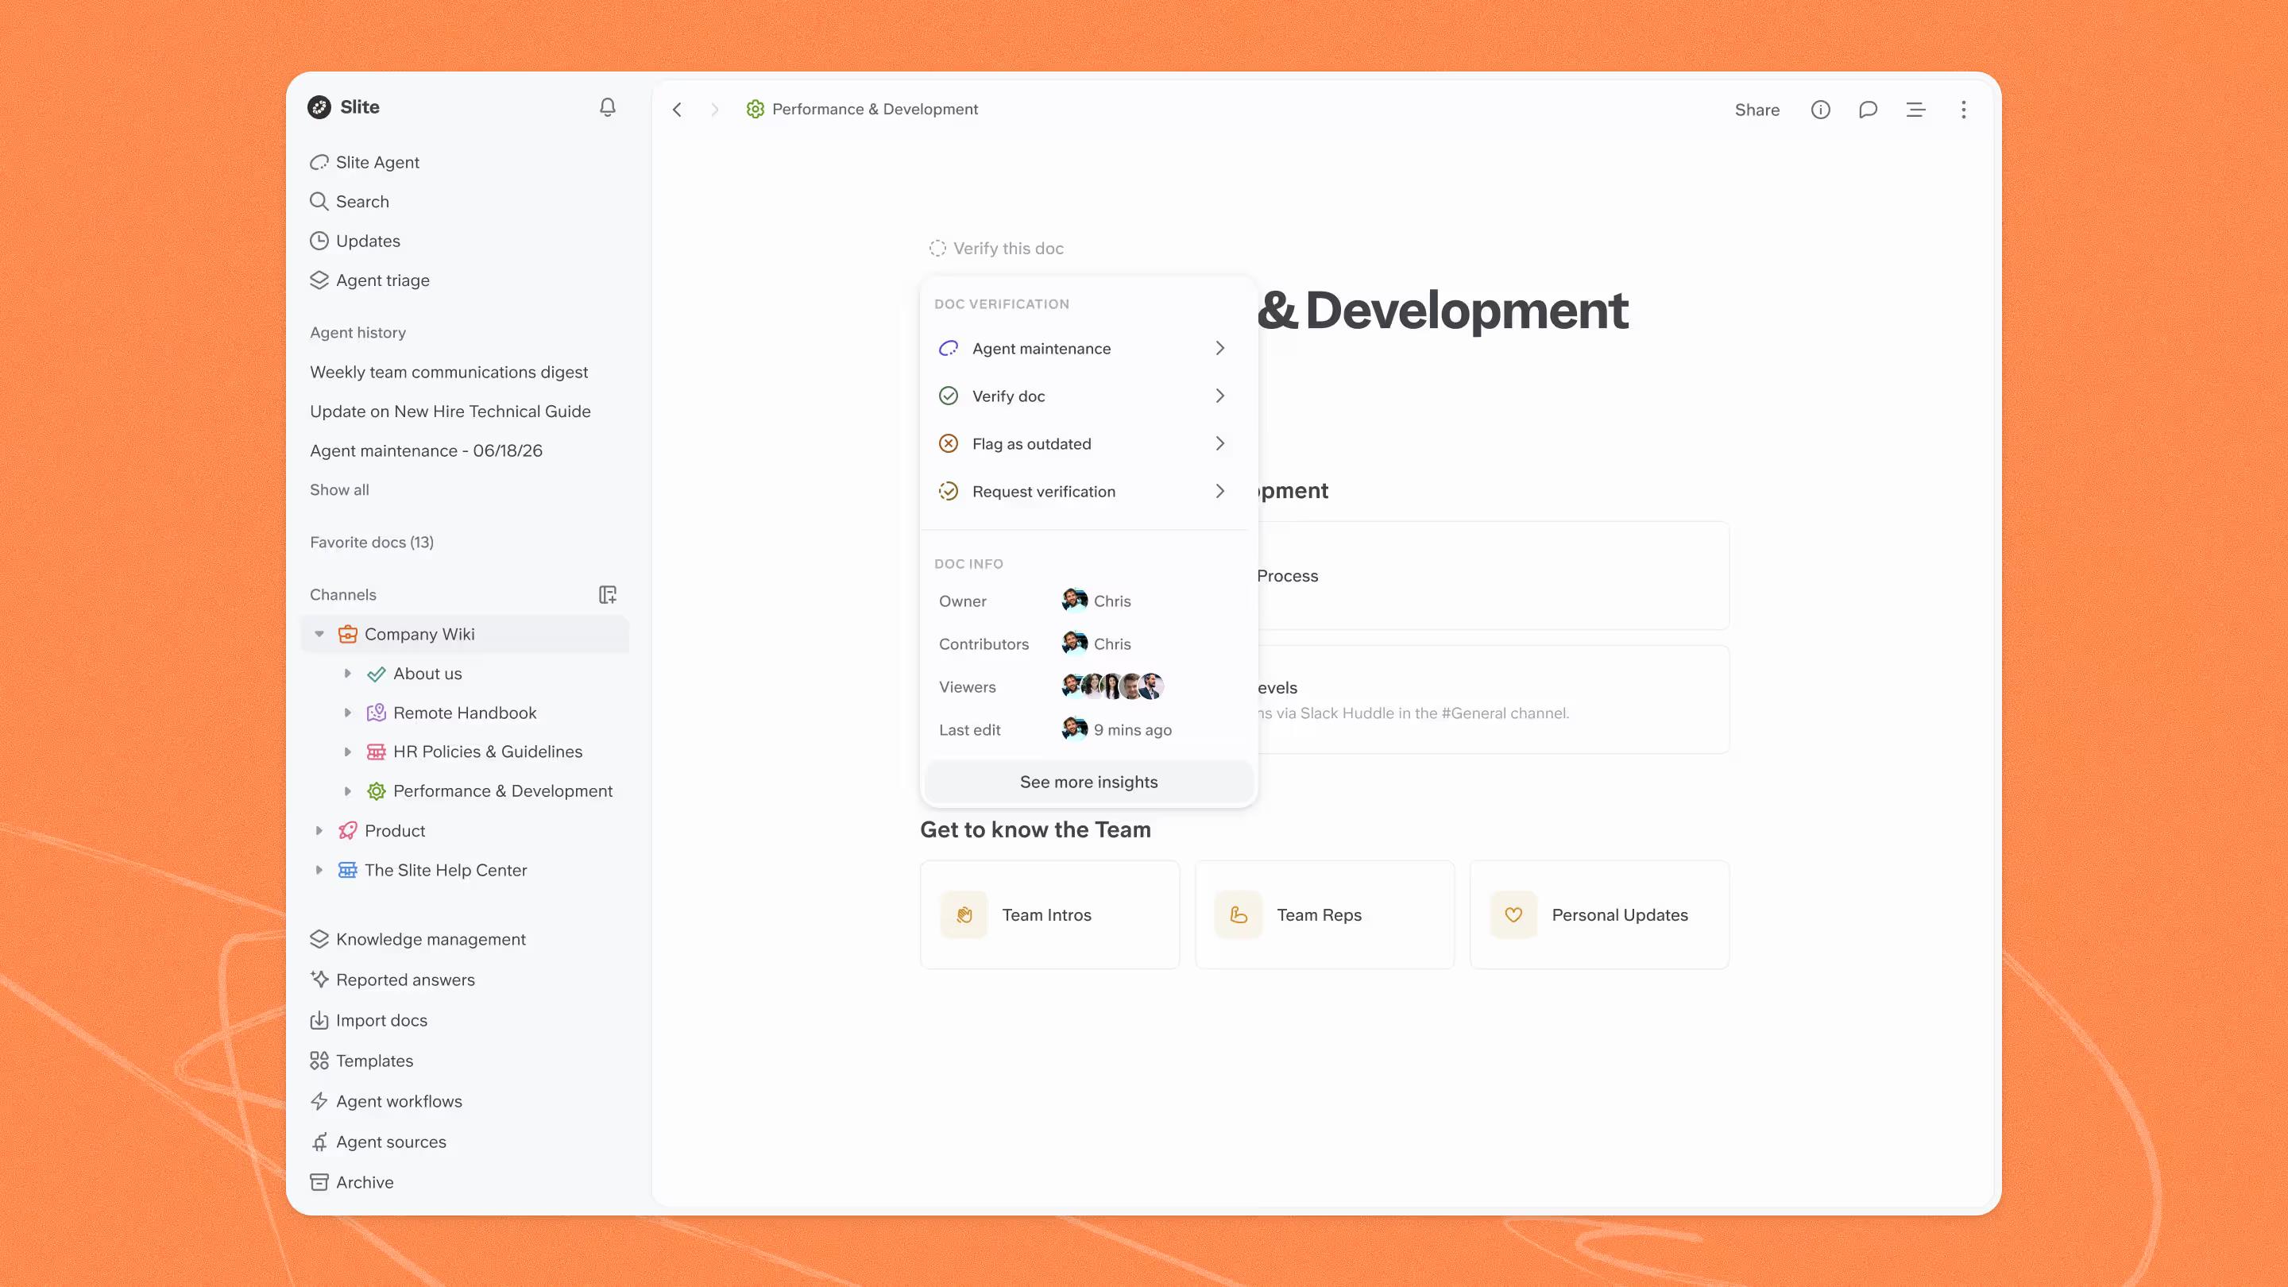The width and height of the screenshot is (2288, 1287).
Task: Click the doc info icon in header
Action: click(1821, 110)
